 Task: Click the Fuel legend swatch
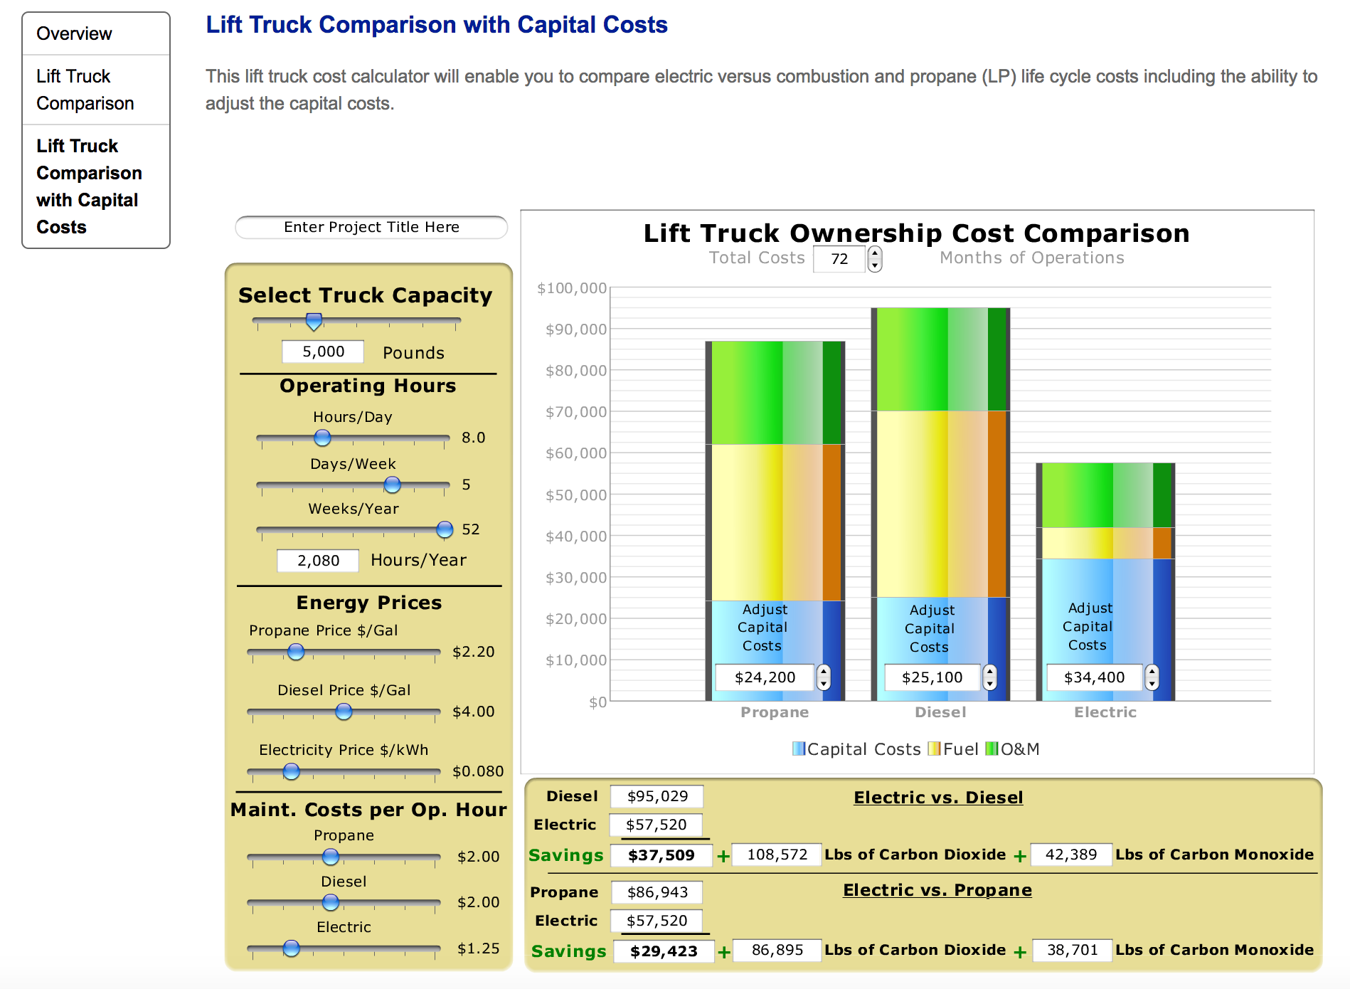coord(935,749)
